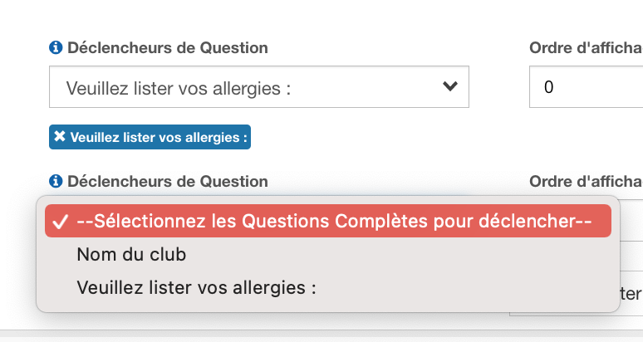Click info icon beside first Déclencheurs de Question
This screenshot has width=643, height=342.
pos(56,47)
